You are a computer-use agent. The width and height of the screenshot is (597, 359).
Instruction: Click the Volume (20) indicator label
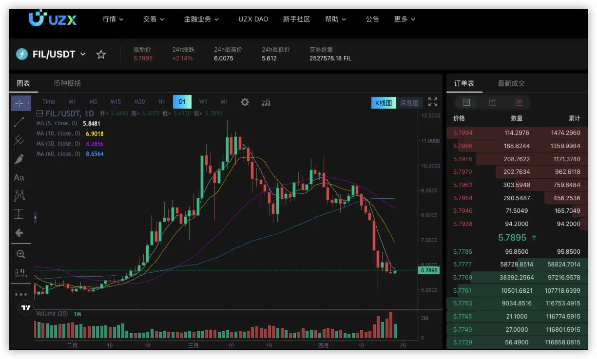[x=52, y=314]
